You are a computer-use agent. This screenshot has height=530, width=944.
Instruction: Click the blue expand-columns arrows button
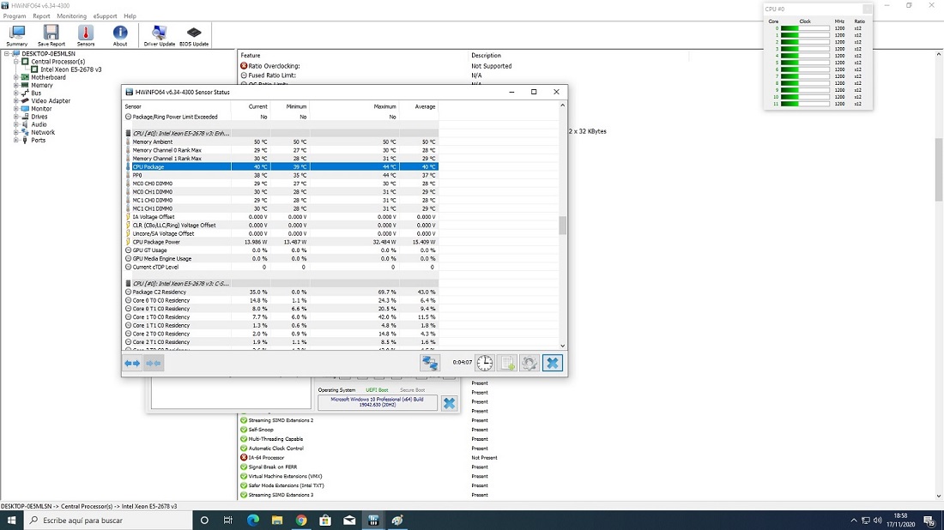coord(132,363)
